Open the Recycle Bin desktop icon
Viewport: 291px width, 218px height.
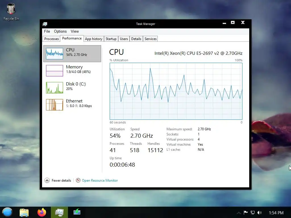[x=11, y=11]
